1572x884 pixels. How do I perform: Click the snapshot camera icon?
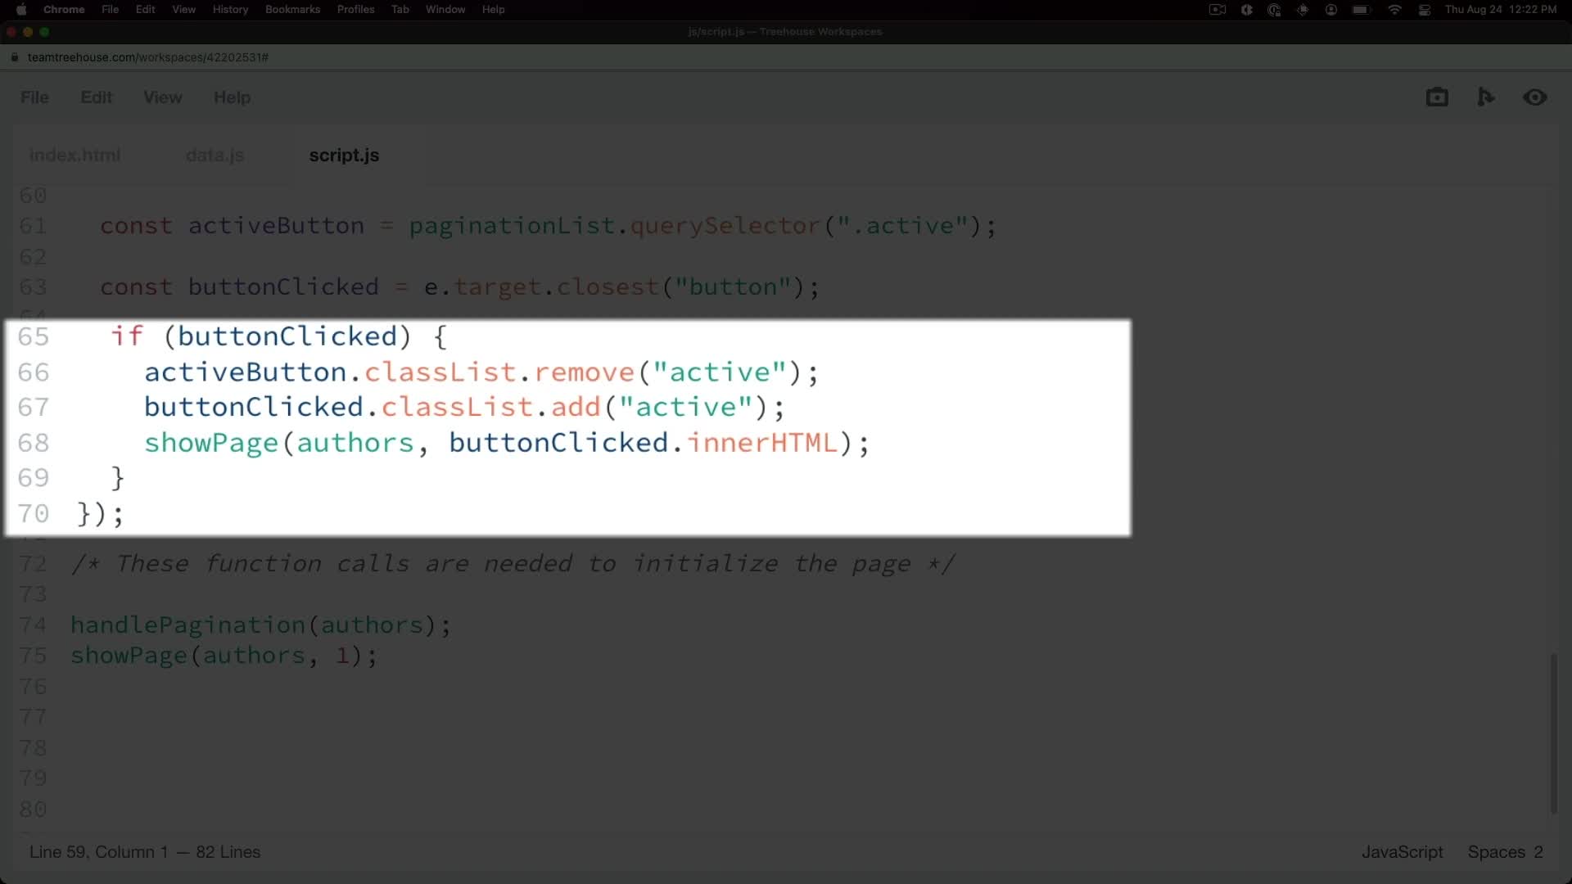point(1437,97)
